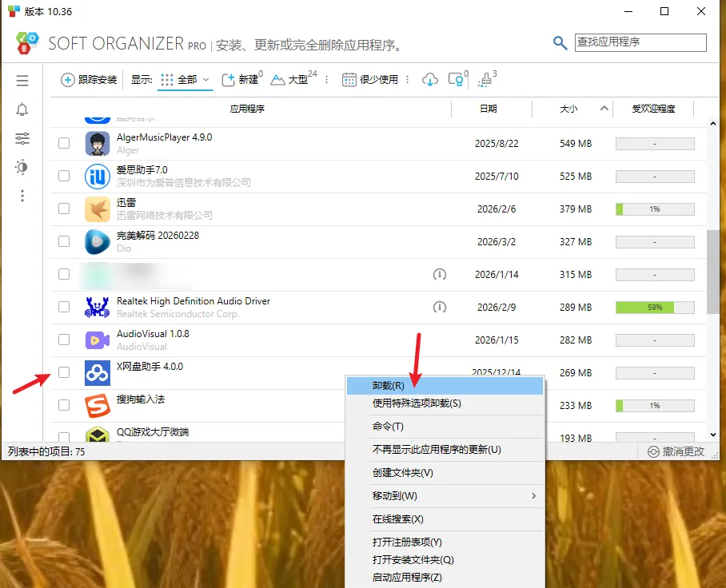
Task: Click tracked-install icon on Realtek row
Action: [440, 308]
